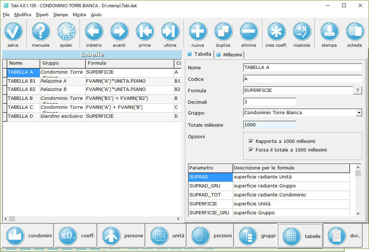The width and height of the screenshot is (369, 252).
Task: Open the spider web tool
Action: (x=66, y=32)
